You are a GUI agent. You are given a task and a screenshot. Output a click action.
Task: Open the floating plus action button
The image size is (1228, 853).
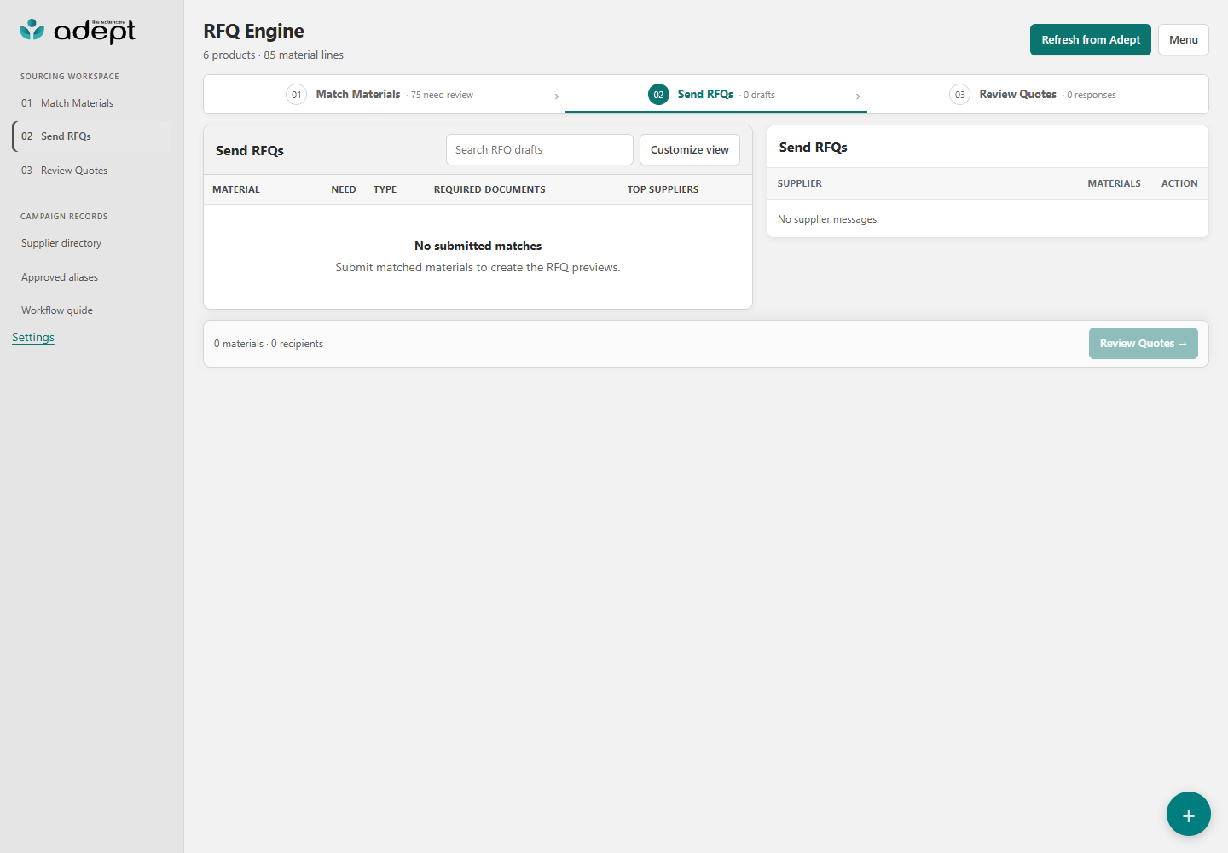point(1188,814)
